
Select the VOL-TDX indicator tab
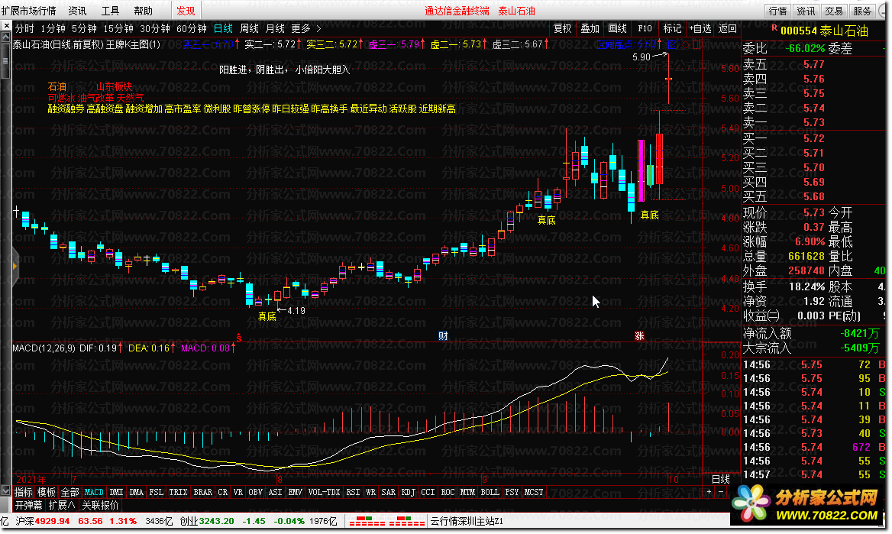[324, 492]
